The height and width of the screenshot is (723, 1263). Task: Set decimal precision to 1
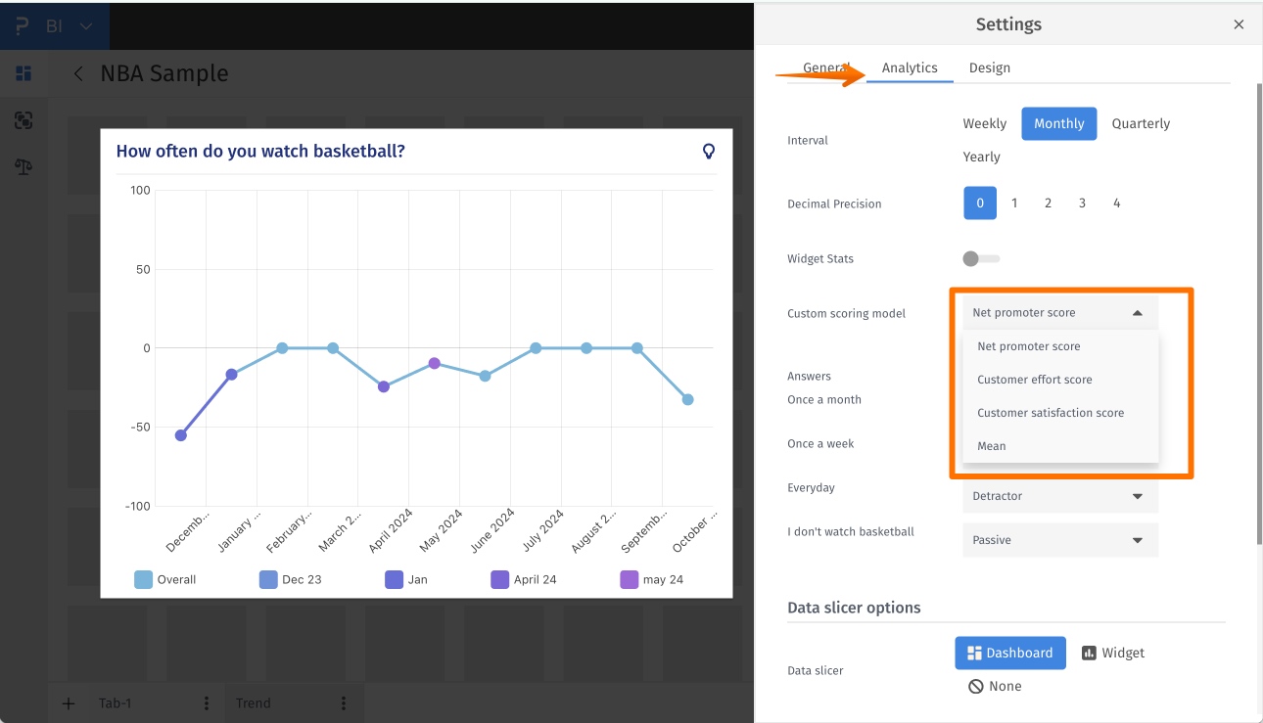(1014, 203)
